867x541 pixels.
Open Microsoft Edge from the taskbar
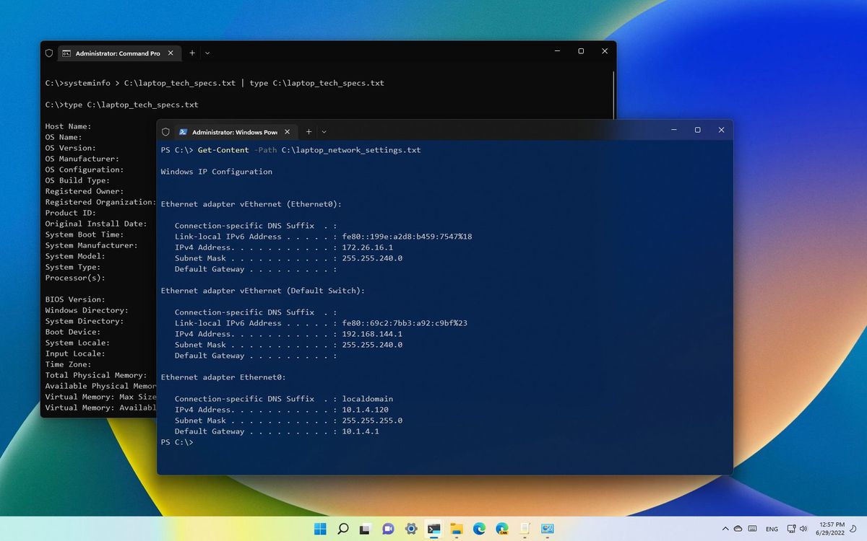(479, 529)
